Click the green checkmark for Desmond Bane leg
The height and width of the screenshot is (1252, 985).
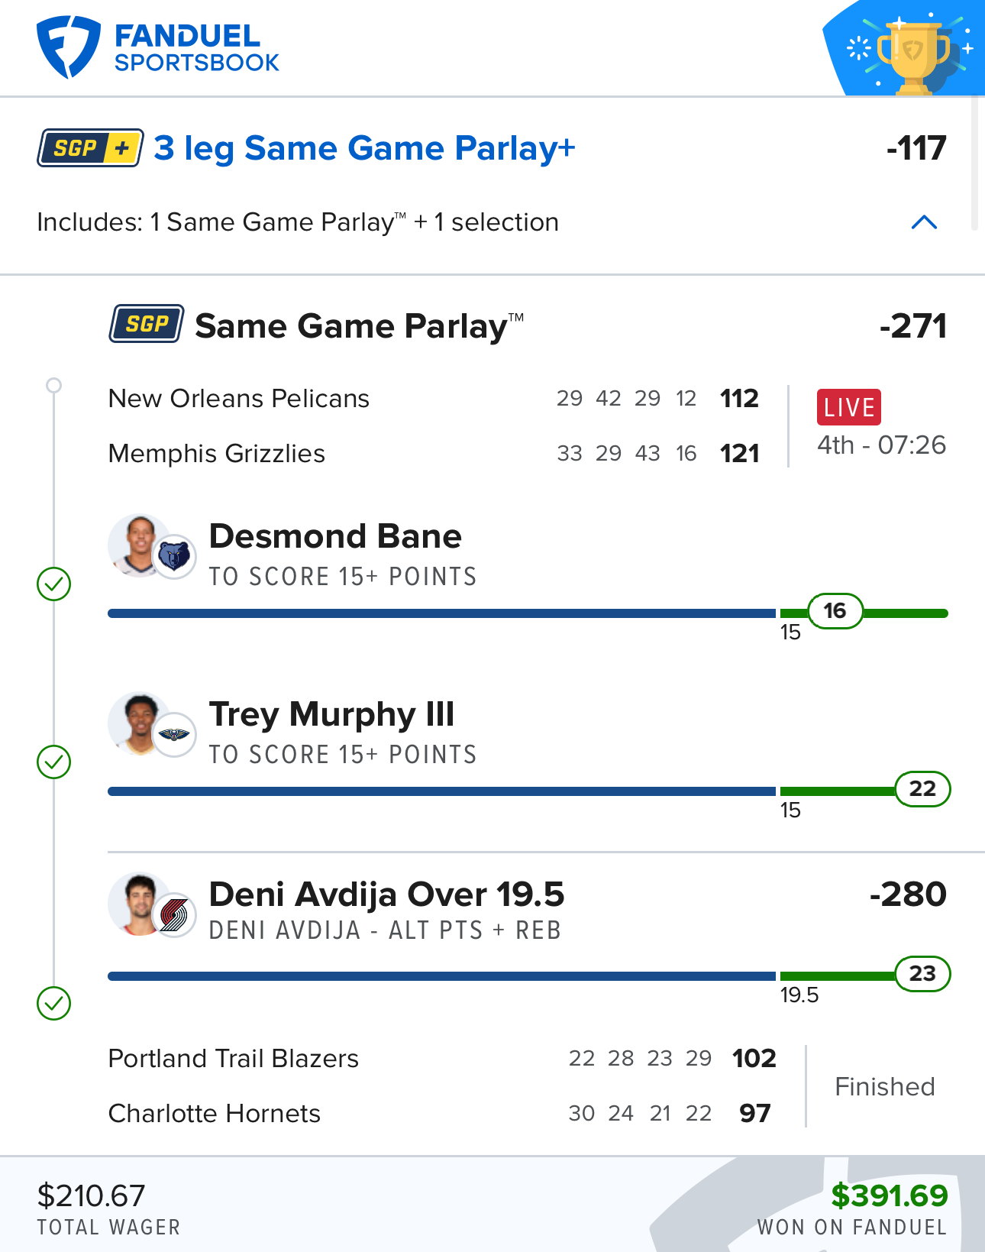pyautogui.click(x=54, y=584)
